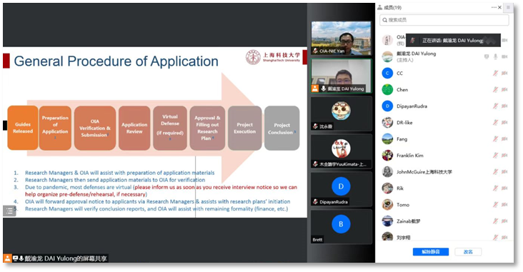Viewport: 523px width, 272px height.
Task: Select the DipayanRudra video tile
Action: tap(341, 188)
